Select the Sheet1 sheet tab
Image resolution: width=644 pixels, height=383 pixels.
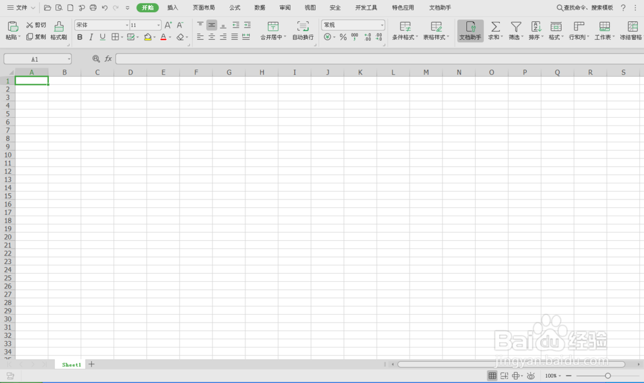pyautogui.click(x=71, y=364)
